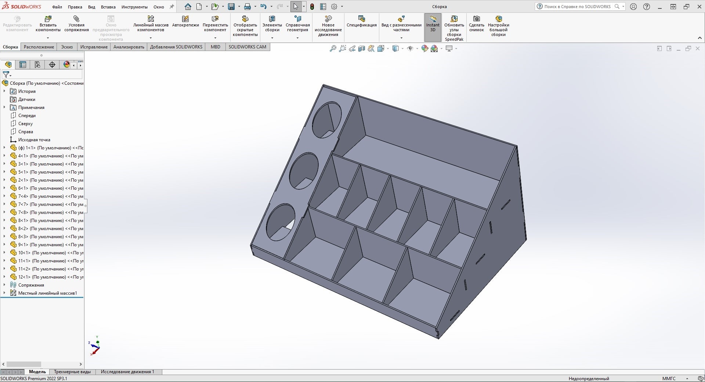Toggle the Instant 3D button
The width and height of the screenshot is (705, 382).
tap(433, 23)
